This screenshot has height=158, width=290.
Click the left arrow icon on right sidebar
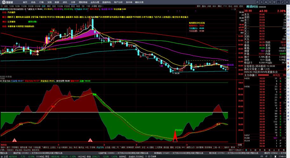click(288, 6)
